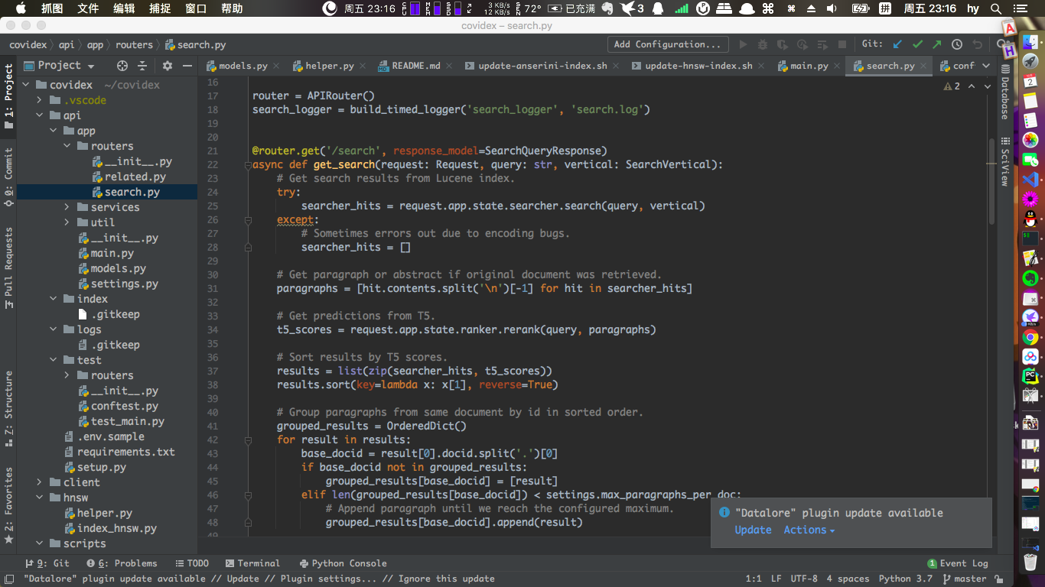
Task: Click the master git branch widget
Action: (x=964, y=579)
